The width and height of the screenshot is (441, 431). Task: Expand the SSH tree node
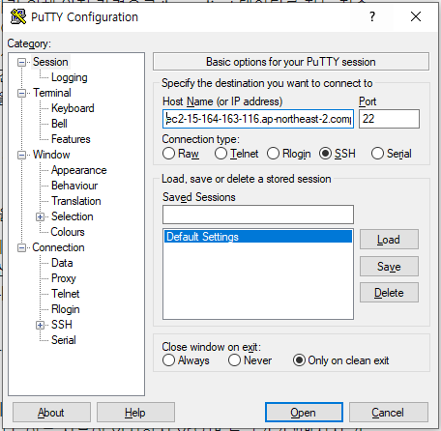(40, 325)
